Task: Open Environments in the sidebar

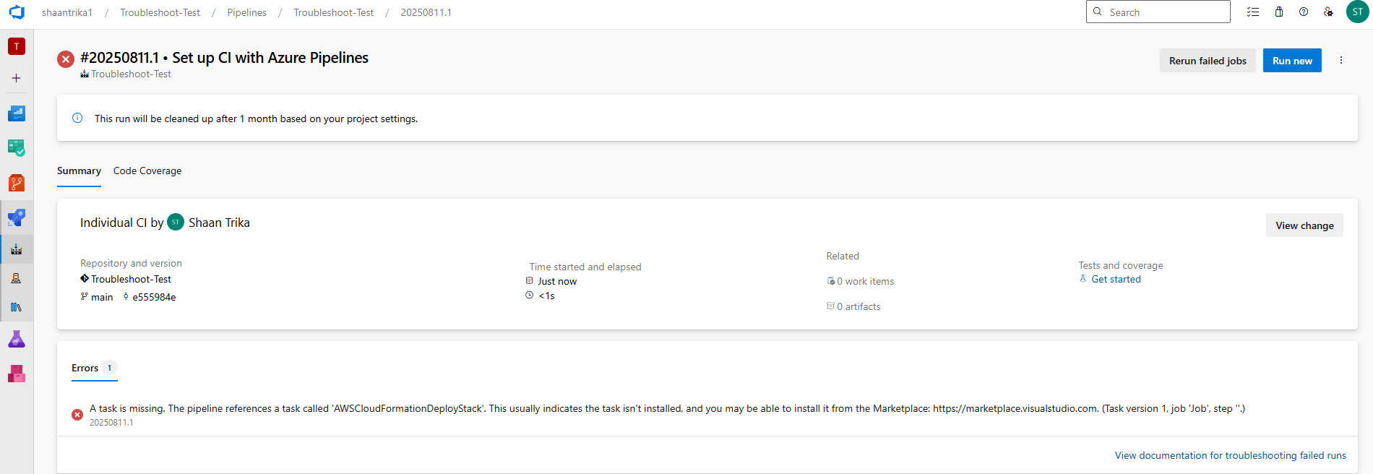Action: pyautogui.click(x=17, y=278)
